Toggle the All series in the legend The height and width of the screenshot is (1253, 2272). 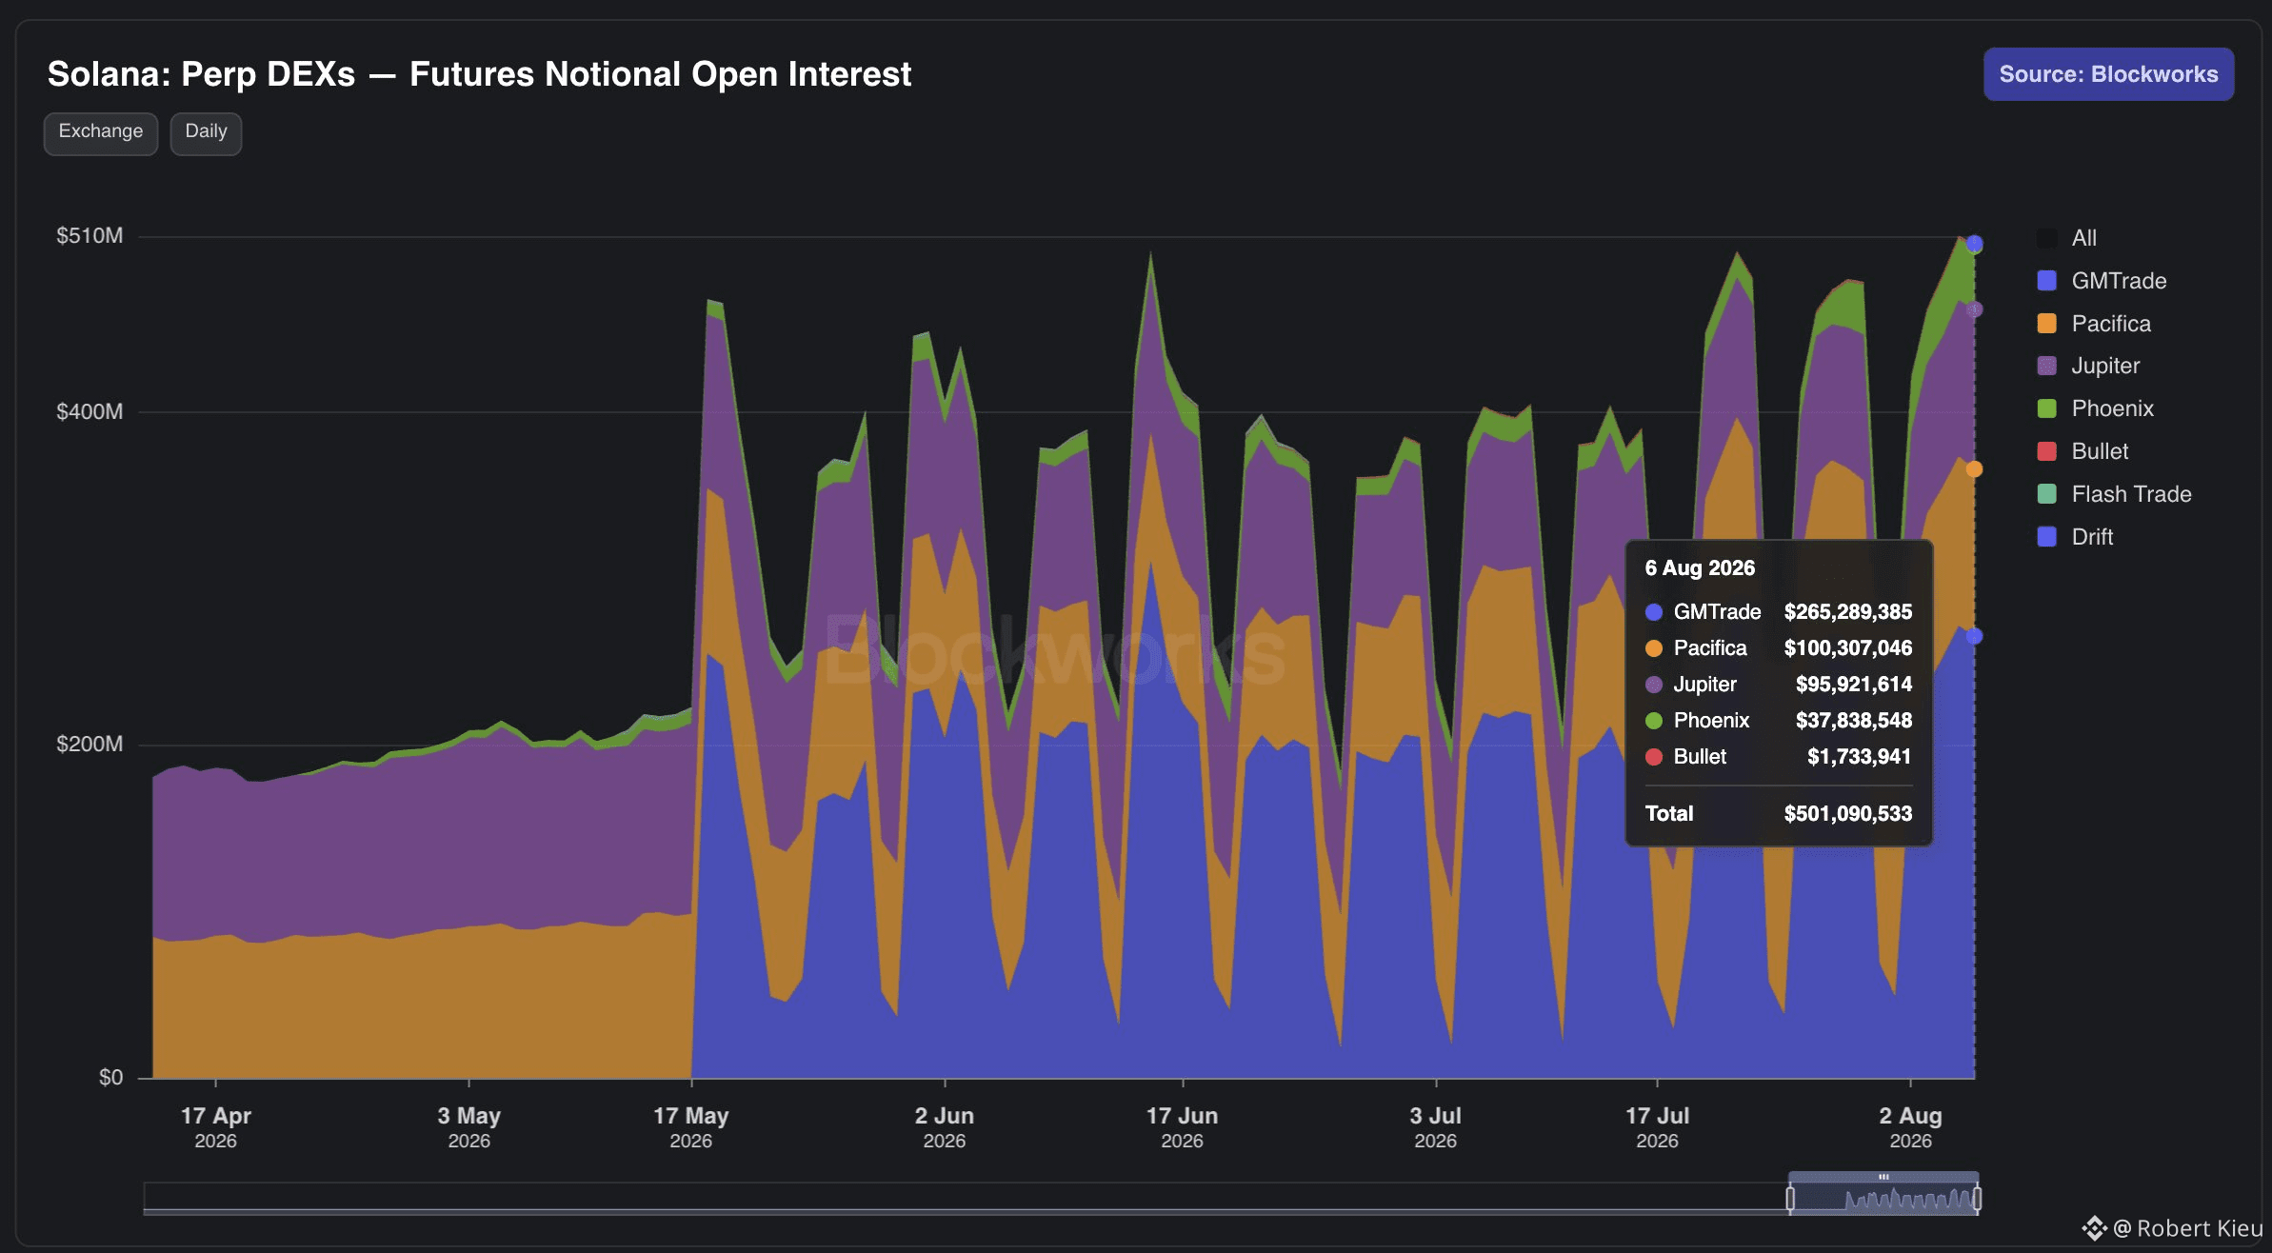click(x=2066, y=238)
